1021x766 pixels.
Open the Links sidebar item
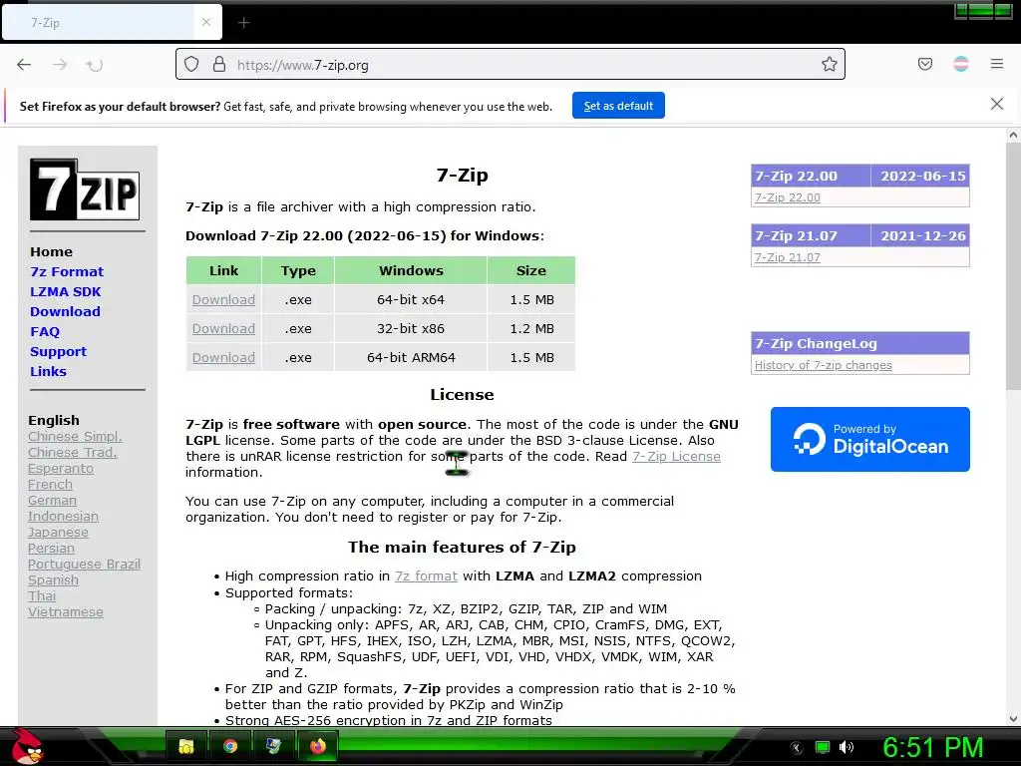[x=48, y=371]
